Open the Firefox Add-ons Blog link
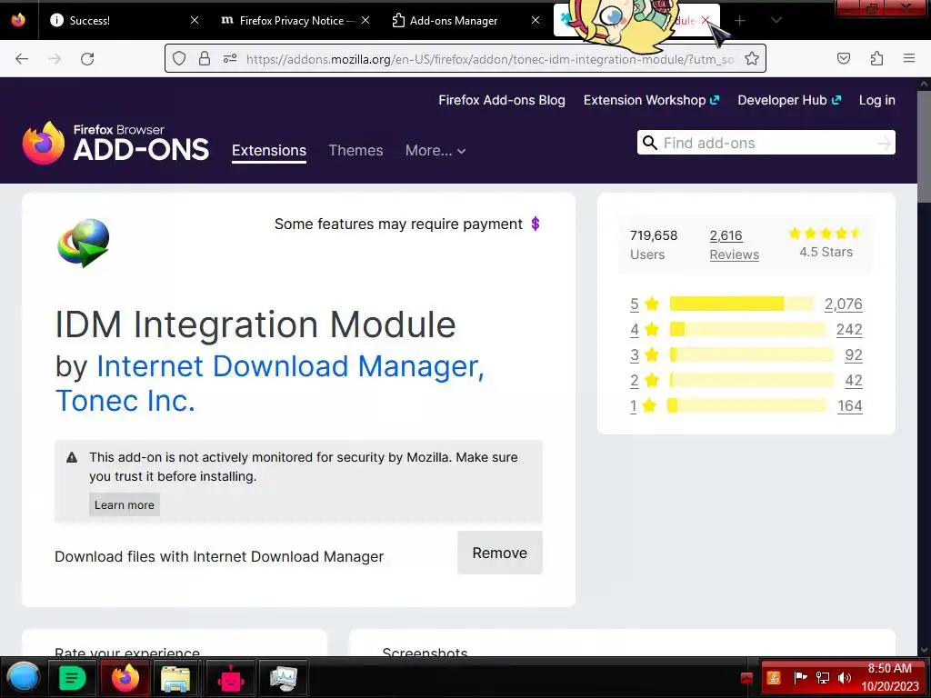This screenshot has height=698, width=931. tap(502, 100)
